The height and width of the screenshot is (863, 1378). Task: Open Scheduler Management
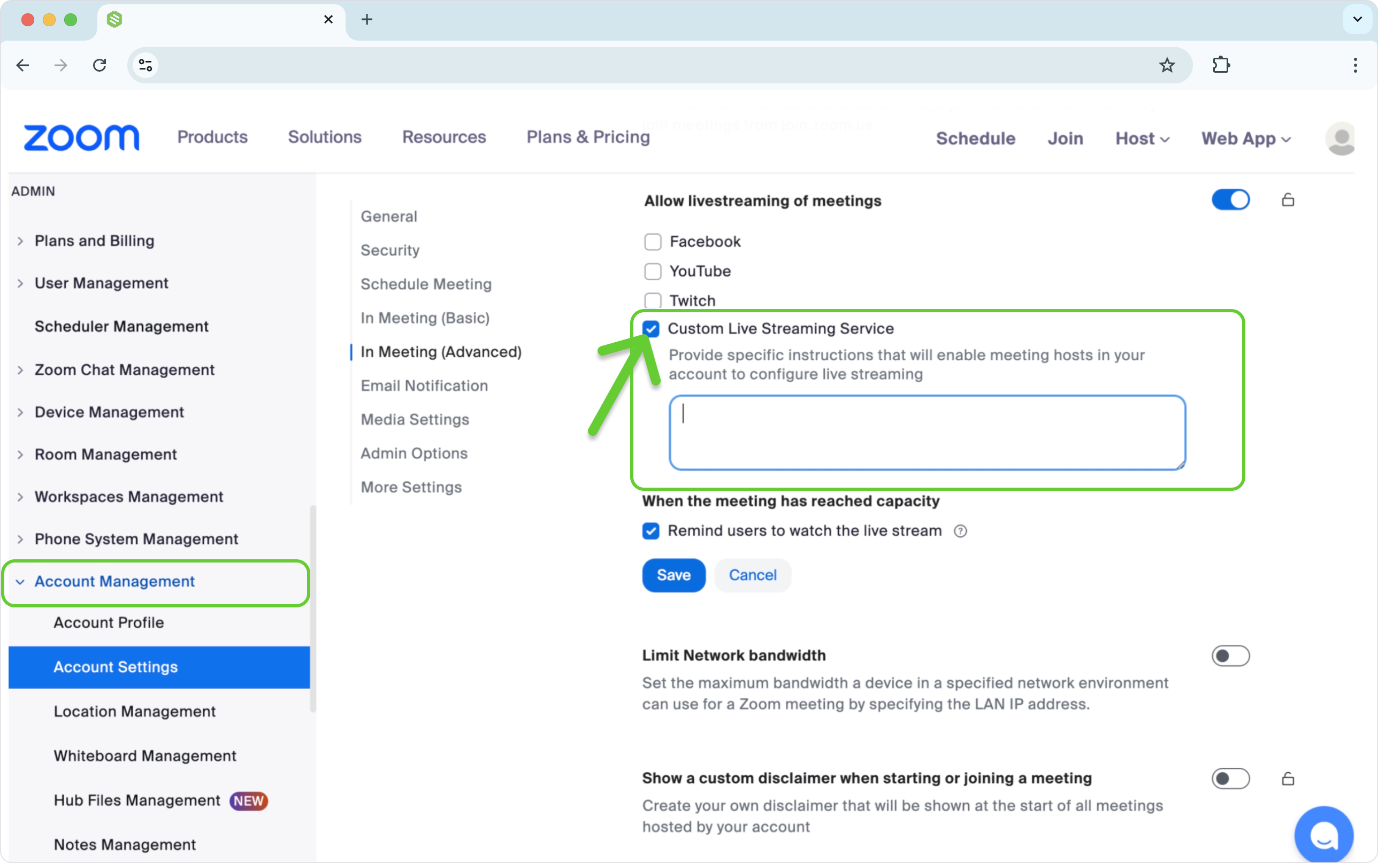click(121, 327)
